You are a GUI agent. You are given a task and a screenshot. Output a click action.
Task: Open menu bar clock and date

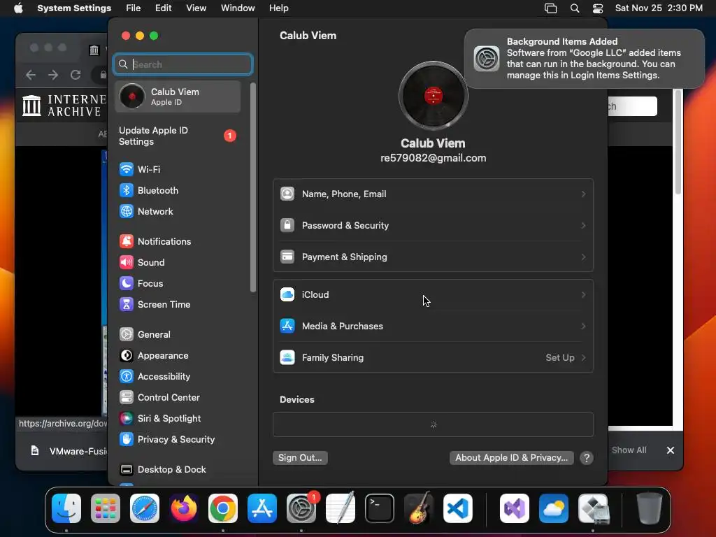[659, 8]
